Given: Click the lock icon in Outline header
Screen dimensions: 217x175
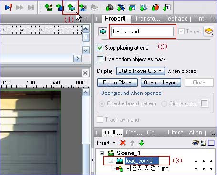Looking at the screenshot, I should pyautogui.click(x=203, y=143).
